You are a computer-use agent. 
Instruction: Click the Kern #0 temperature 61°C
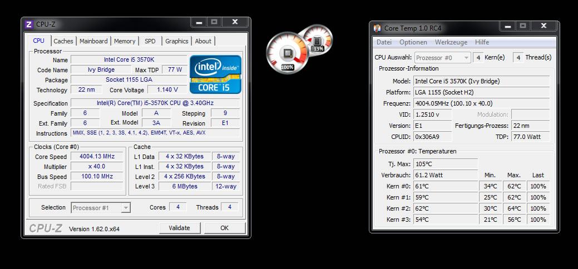[446, 186]
